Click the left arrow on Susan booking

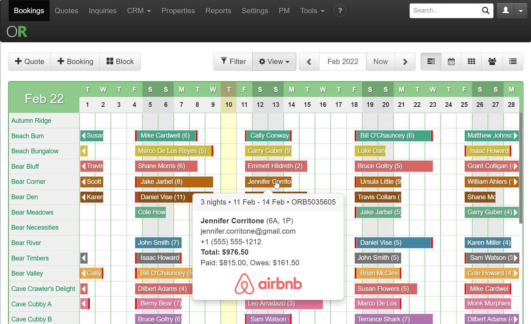pyautogui.click(x=83, y=136)
